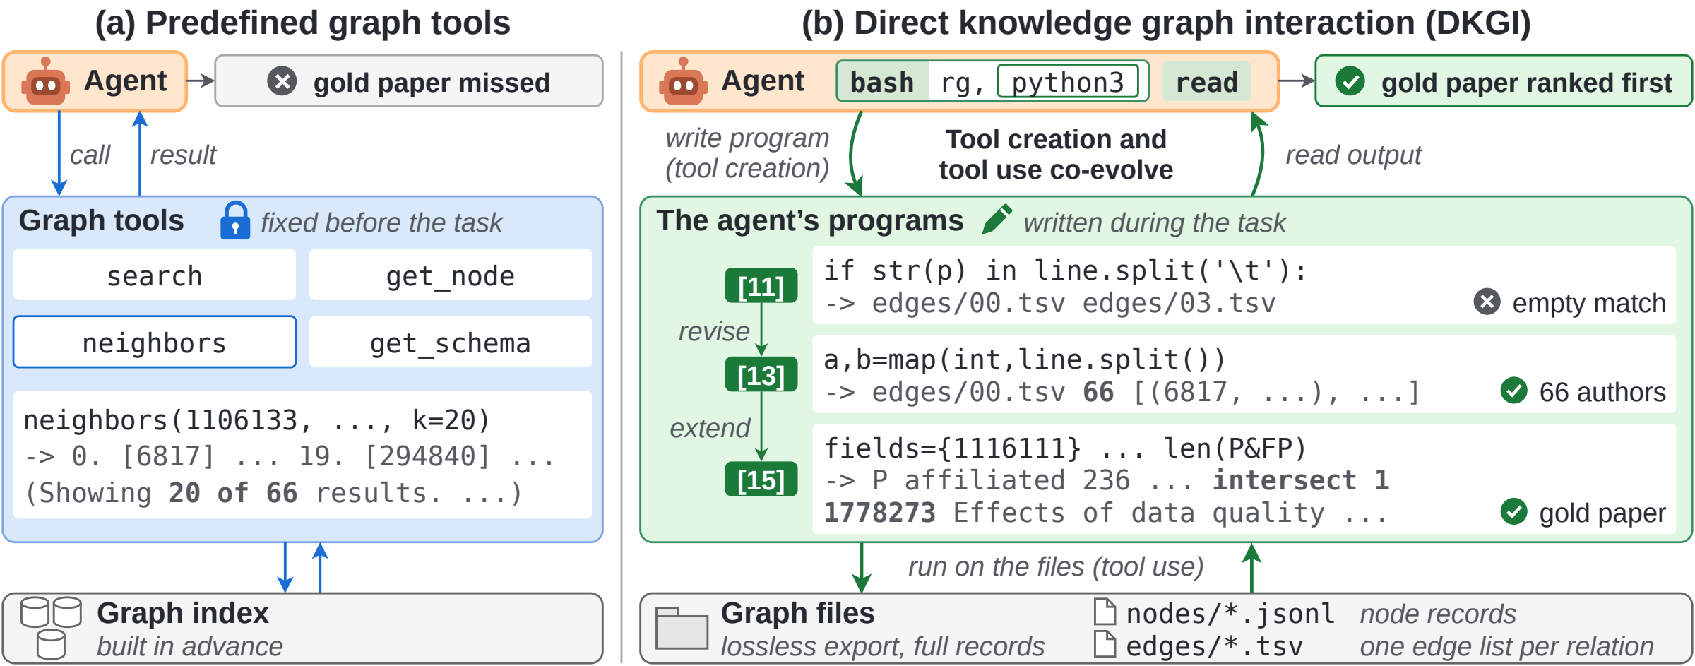Click the '(Showing 20 of 66 results. ...)' line
Image resolution: width=1695 pixels, height=666 pixels.
273,493
